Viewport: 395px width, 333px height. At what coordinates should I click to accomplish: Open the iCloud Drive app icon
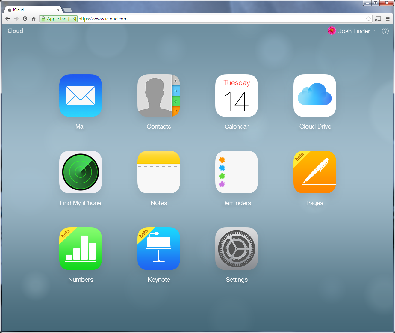(315, 96)
